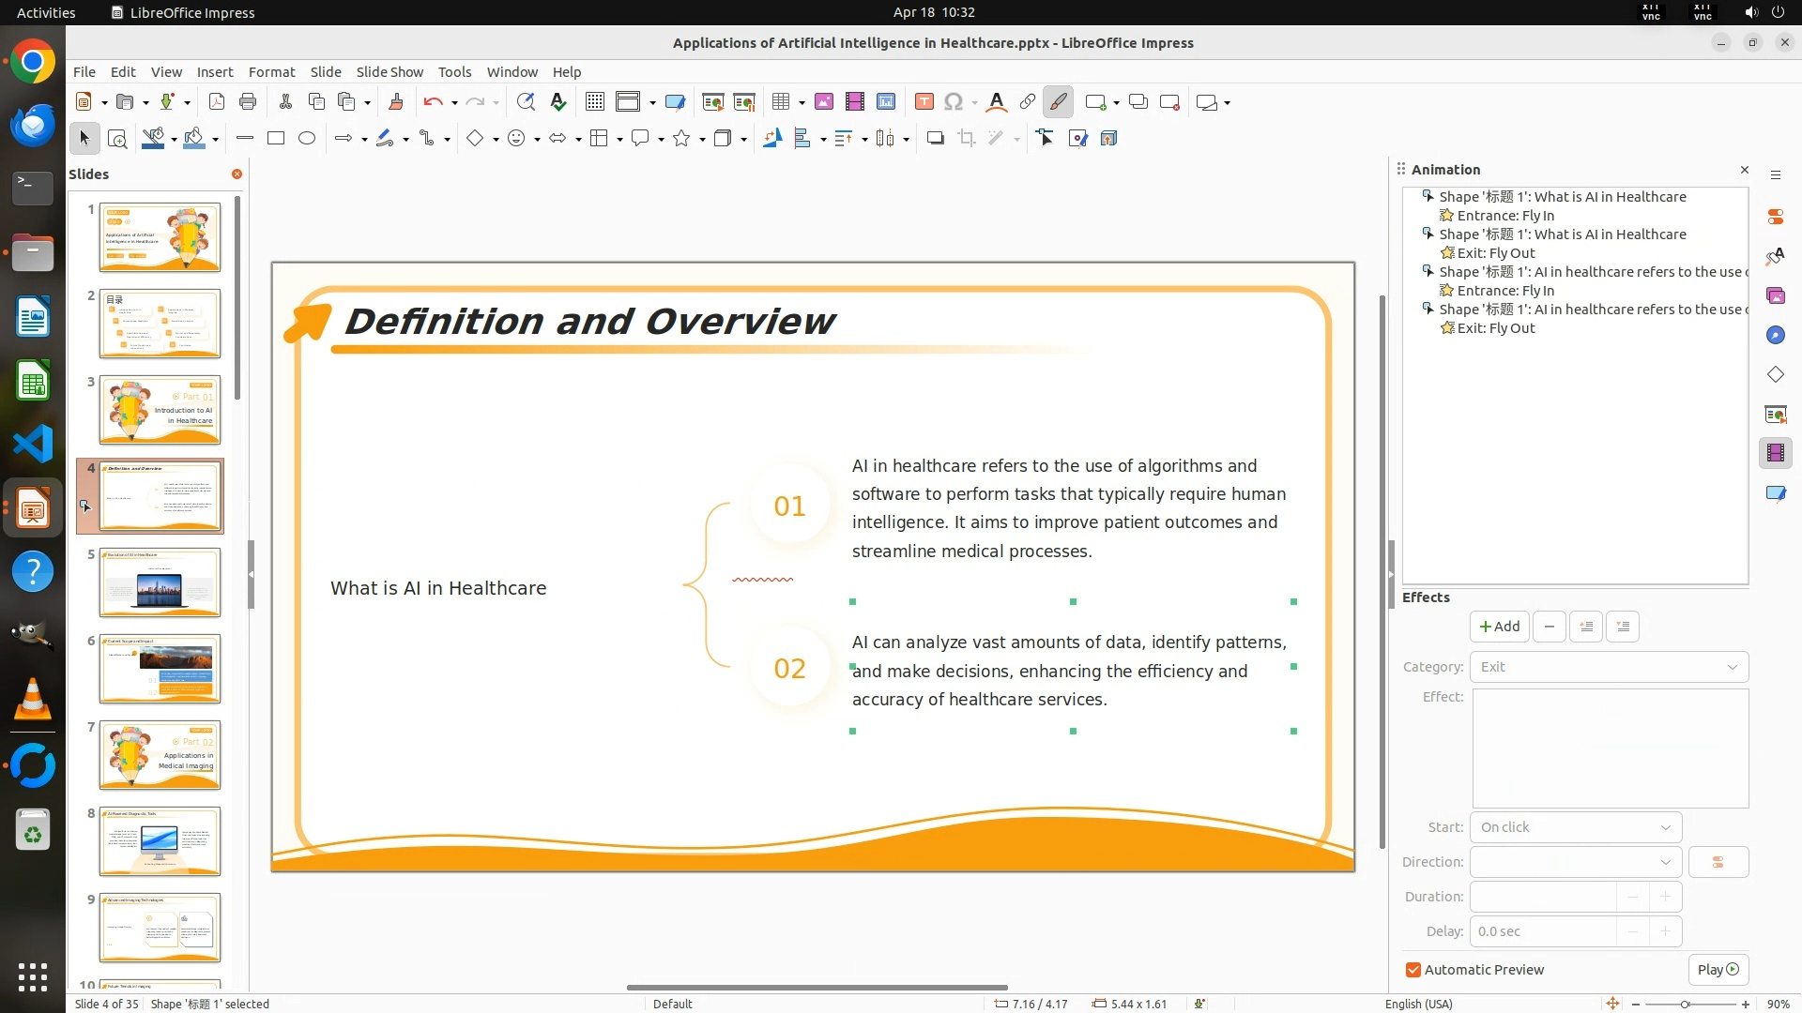Open the Slide Show menu
The image size is (1802, 1013).
pyautogui.click(x=389, y=72)
